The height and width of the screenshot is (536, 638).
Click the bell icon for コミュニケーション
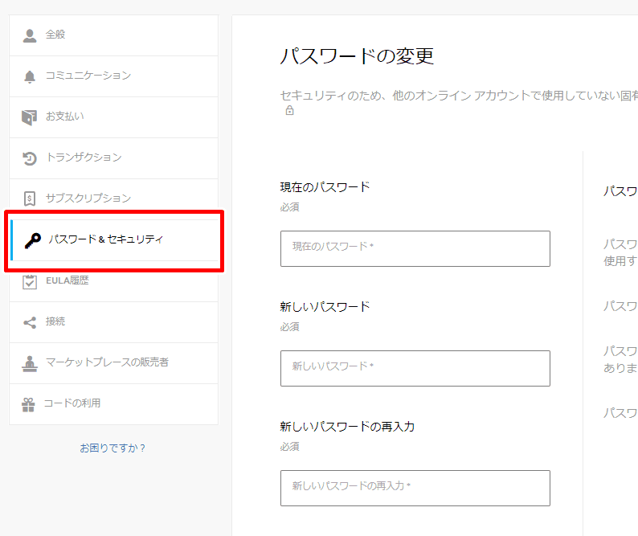pyautogui.click(x=30, y=76)
